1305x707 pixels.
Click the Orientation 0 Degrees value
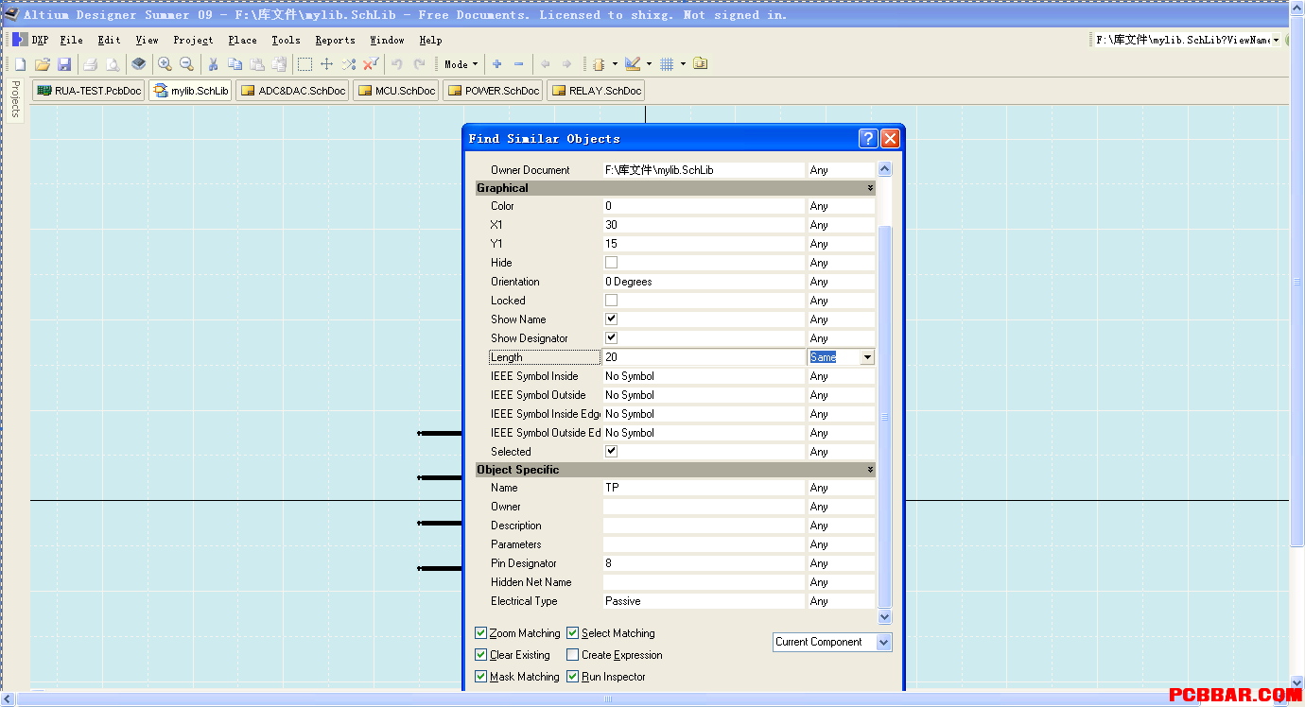704,282
